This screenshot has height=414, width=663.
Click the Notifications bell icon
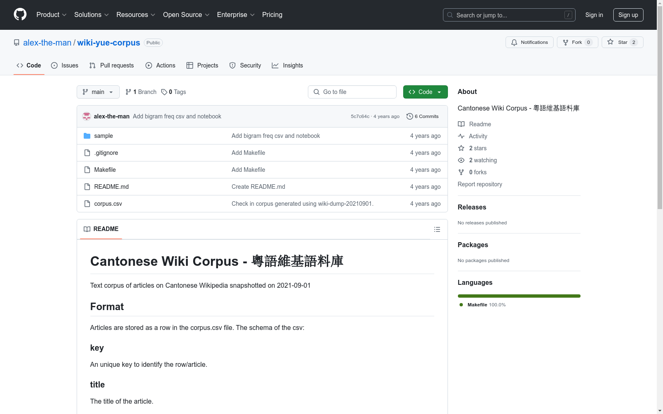click(x=514, y=42)
